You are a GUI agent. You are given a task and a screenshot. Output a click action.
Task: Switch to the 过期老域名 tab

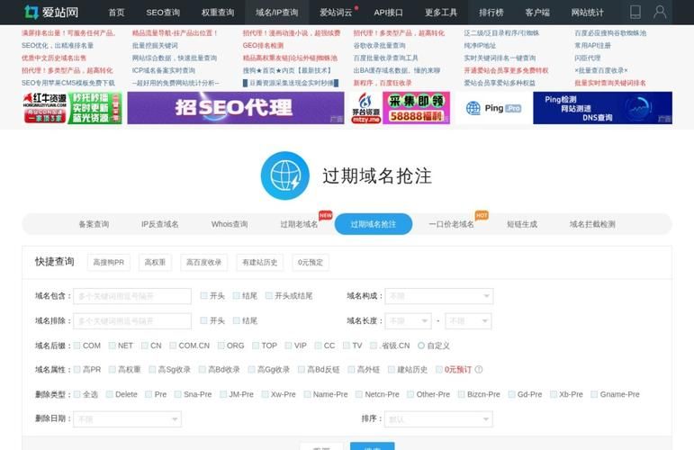299,224
